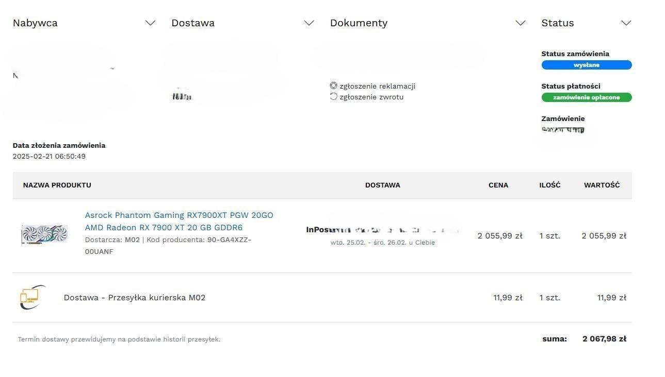
Task: Toggle the Status section chevron
Action: pos(626,23)
